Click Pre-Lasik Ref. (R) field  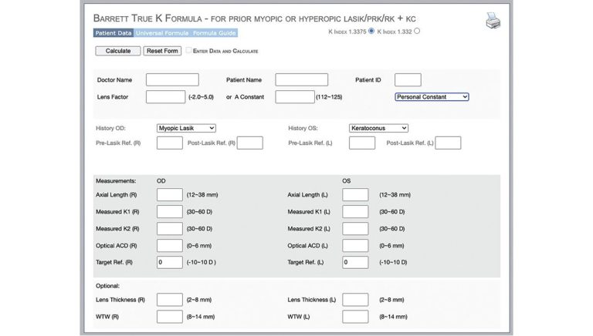coord(170,143)
